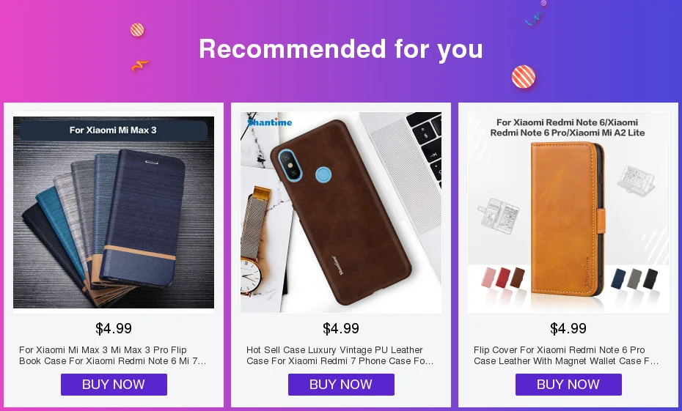Click the 'For Xiaomi Mi Max 3' banner label
This screenshot has height=411, width=682.
113,130
